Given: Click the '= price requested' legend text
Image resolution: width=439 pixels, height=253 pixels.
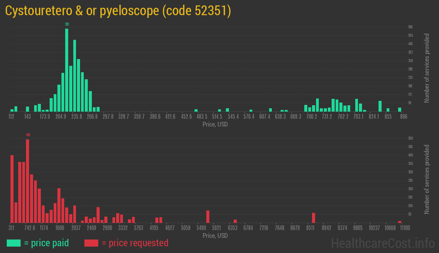Looking at the screenshot, I should pyautogui.click(x=135, y=243).
